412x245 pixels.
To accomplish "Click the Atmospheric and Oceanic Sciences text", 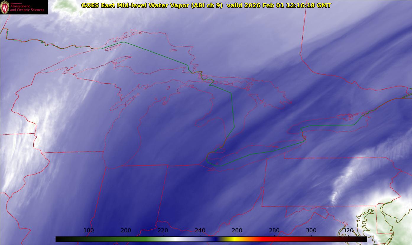I will coord(27,8).
